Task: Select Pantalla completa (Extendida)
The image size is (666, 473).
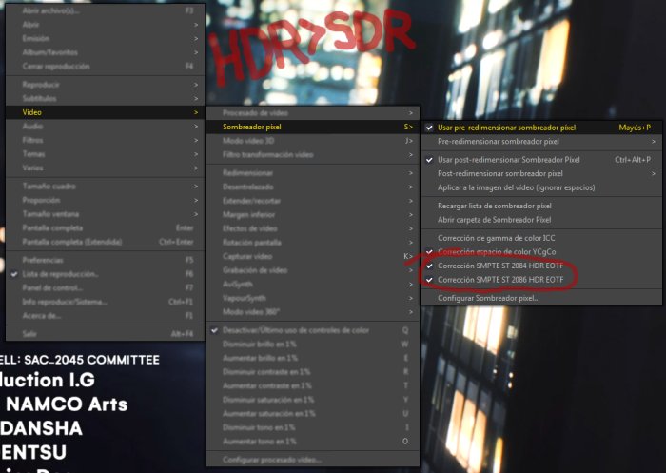Action: click(x=105, y=242)
